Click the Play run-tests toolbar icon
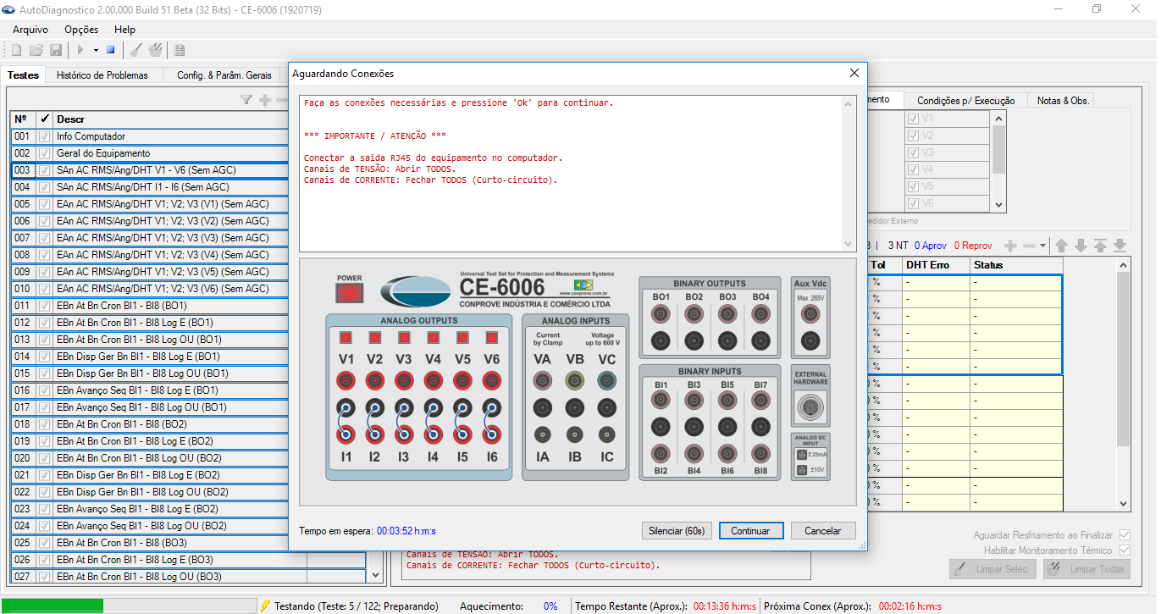The image size is (1161, 614). pos(81,51)
